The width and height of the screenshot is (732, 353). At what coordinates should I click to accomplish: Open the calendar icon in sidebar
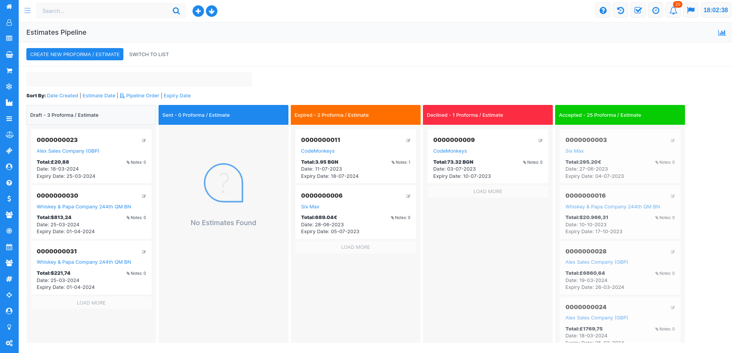click(x=9, y=247)
